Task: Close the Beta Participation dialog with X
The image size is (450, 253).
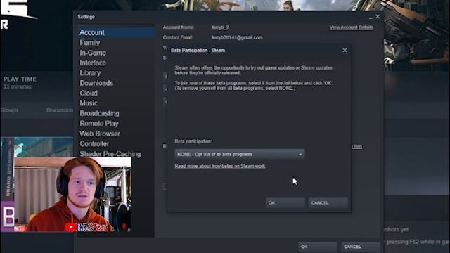Action: tap(345, 50)
